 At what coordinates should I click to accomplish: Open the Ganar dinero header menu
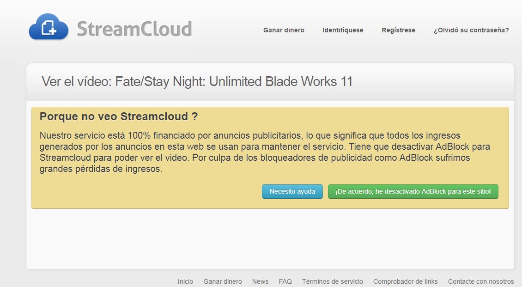tap(284, 30)
